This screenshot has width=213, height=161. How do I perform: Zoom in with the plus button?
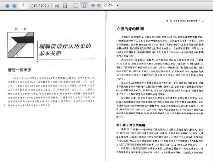point(99,5)
